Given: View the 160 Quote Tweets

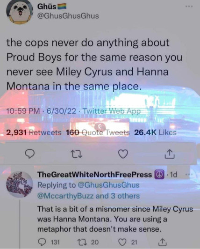Looking at the screenshot, I should [x=98, y=132].
